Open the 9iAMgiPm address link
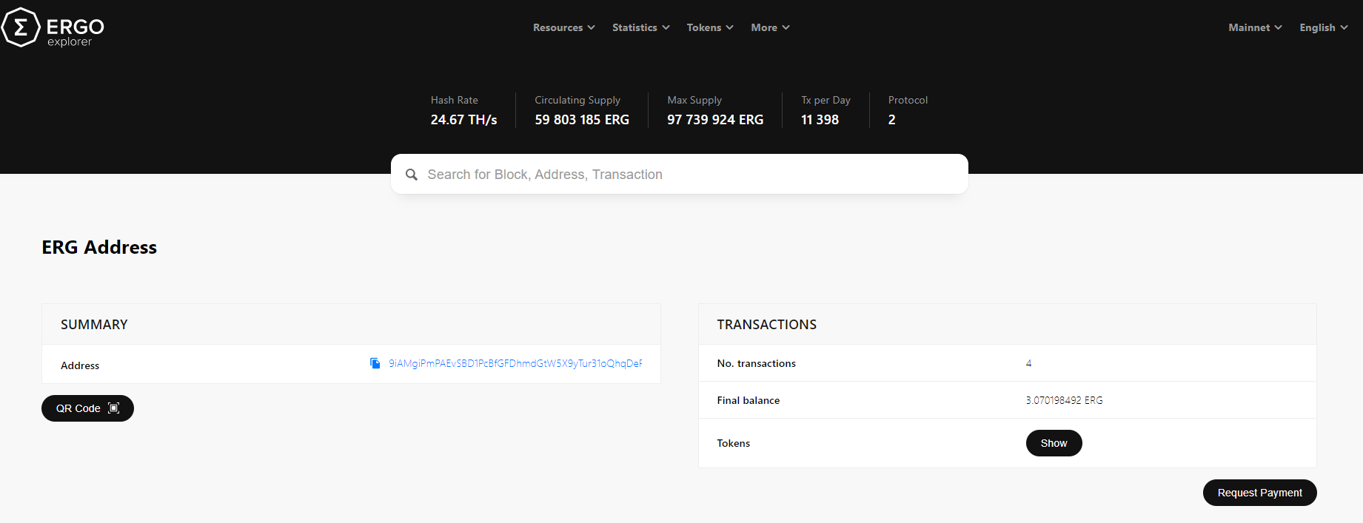 (515, 363)
